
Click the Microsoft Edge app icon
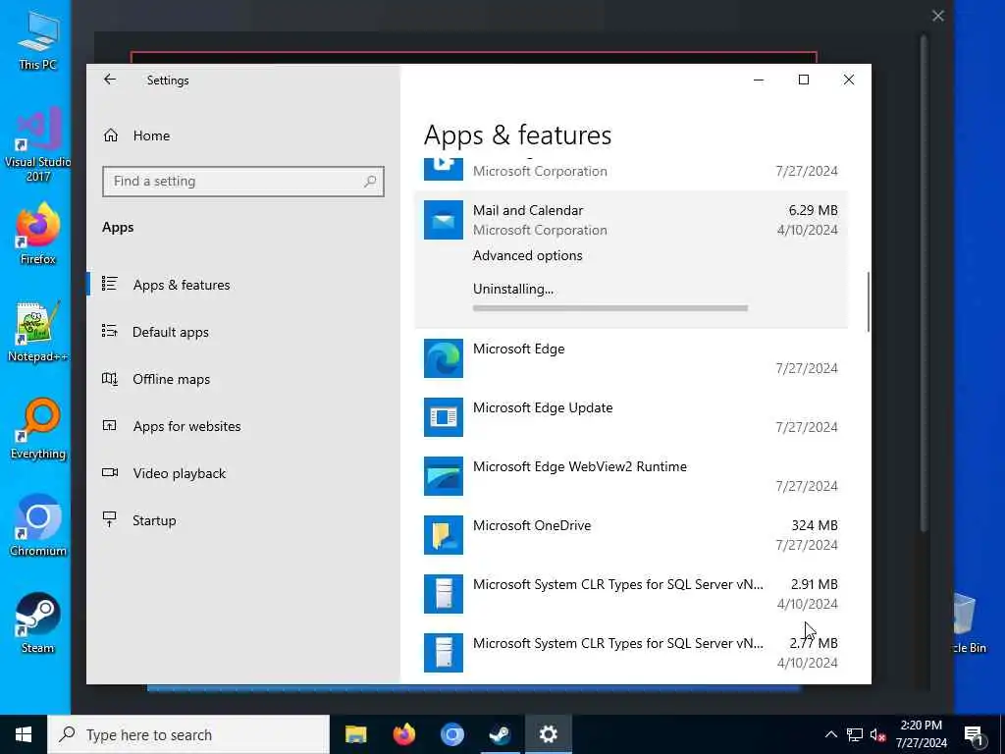tap(443, 358)
